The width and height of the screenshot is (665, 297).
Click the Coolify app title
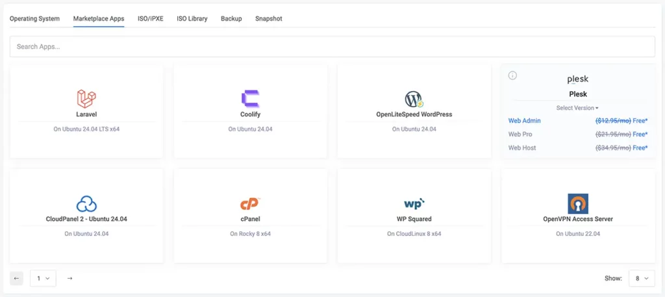point(250,114)
